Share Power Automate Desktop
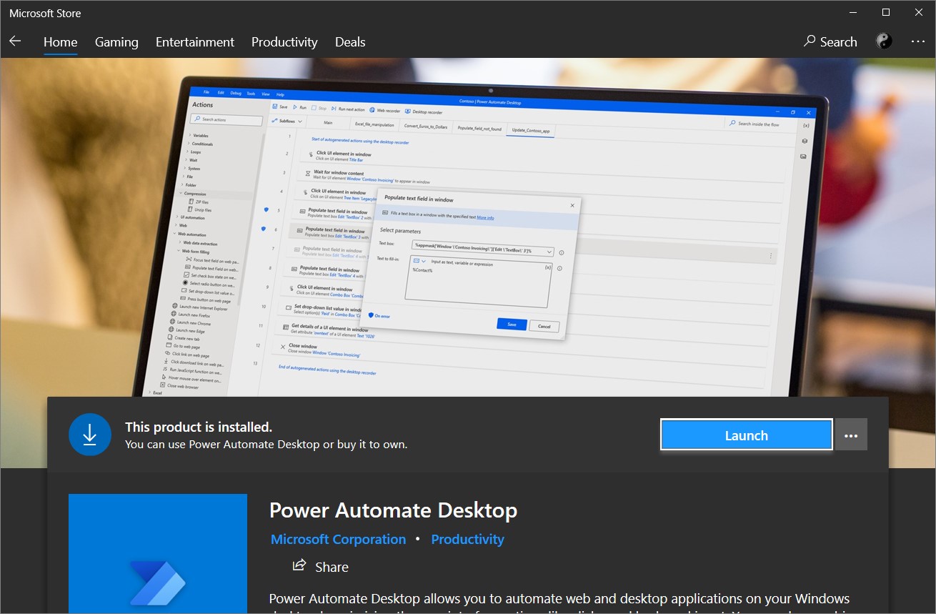This screenshot has width=936, height=614. [321, 566]
